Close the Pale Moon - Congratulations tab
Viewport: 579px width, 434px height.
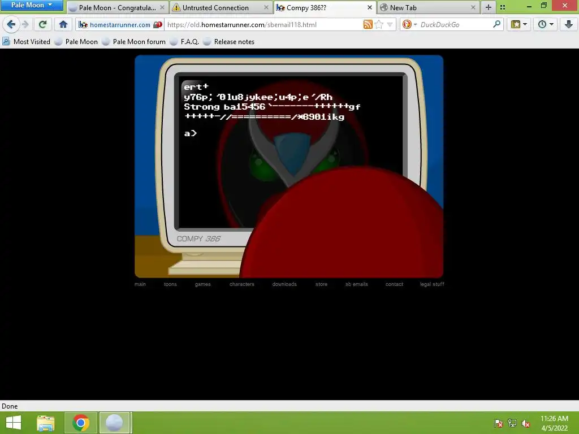[x=162, y=7]
